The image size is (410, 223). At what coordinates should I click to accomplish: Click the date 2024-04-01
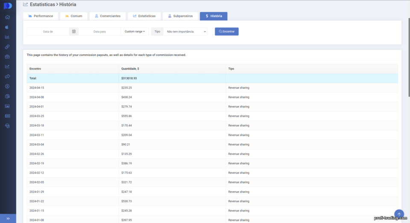click(x=37, y=107)
